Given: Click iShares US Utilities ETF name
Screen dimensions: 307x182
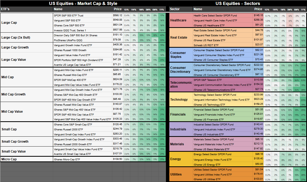Looking at the screenshot, I should [x=207, y=179].
